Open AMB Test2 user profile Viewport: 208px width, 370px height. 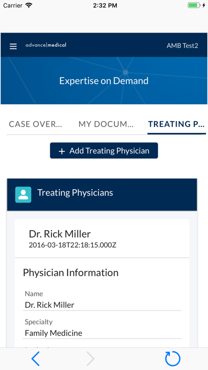coord(183,46)
